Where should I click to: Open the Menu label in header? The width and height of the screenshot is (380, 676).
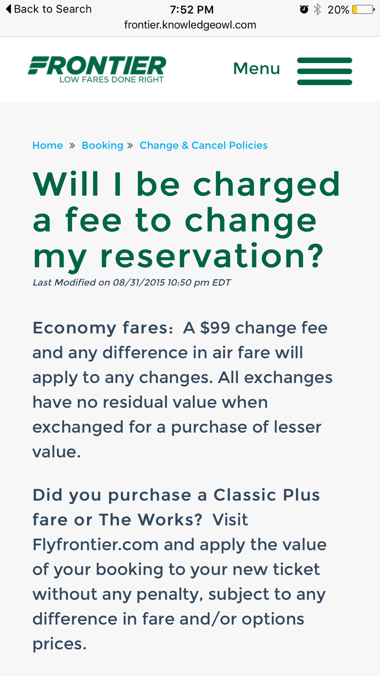pyautogui.click(x=256, y=69)
